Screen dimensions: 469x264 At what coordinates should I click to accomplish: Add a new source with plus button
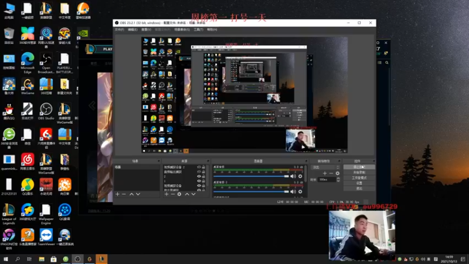[166, 194]
